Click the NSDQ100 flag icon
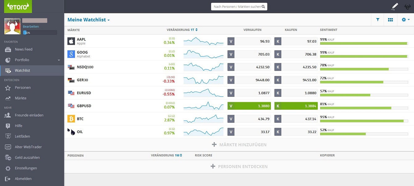This screenshot has height=186, width=414. 71,67
